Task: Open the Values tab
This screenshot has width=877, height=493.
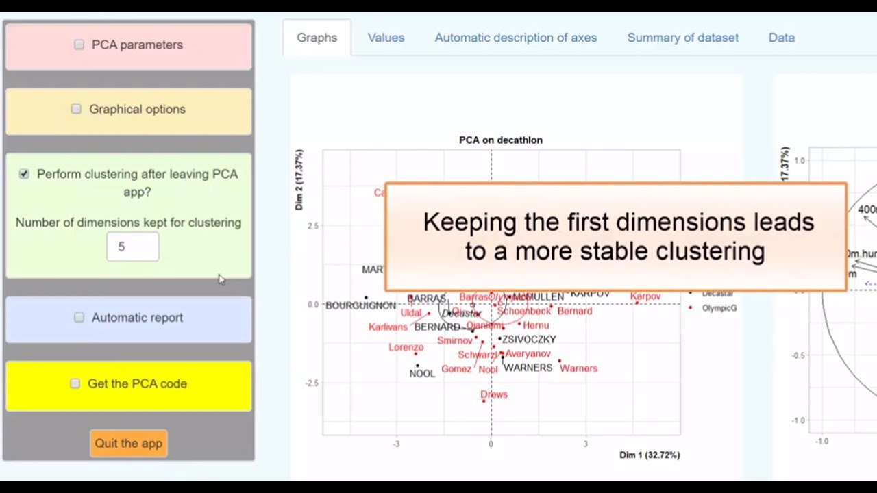Action: tap(386, 38)
